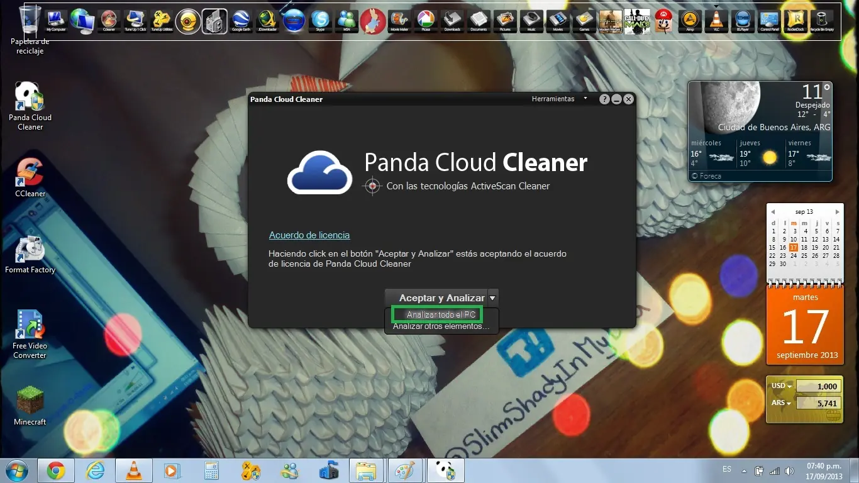The width and height of the screenshot is (859, 483).
Task: Open Control Panel dock icon
Action: point(769,21)
